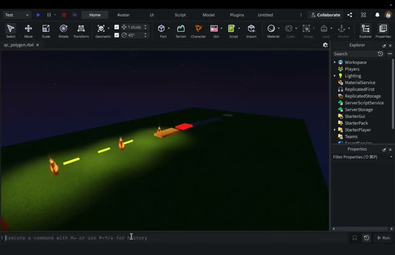The image size is (395, 255).
Task: Open command history clock icon
Action: [x=366, y=238]
